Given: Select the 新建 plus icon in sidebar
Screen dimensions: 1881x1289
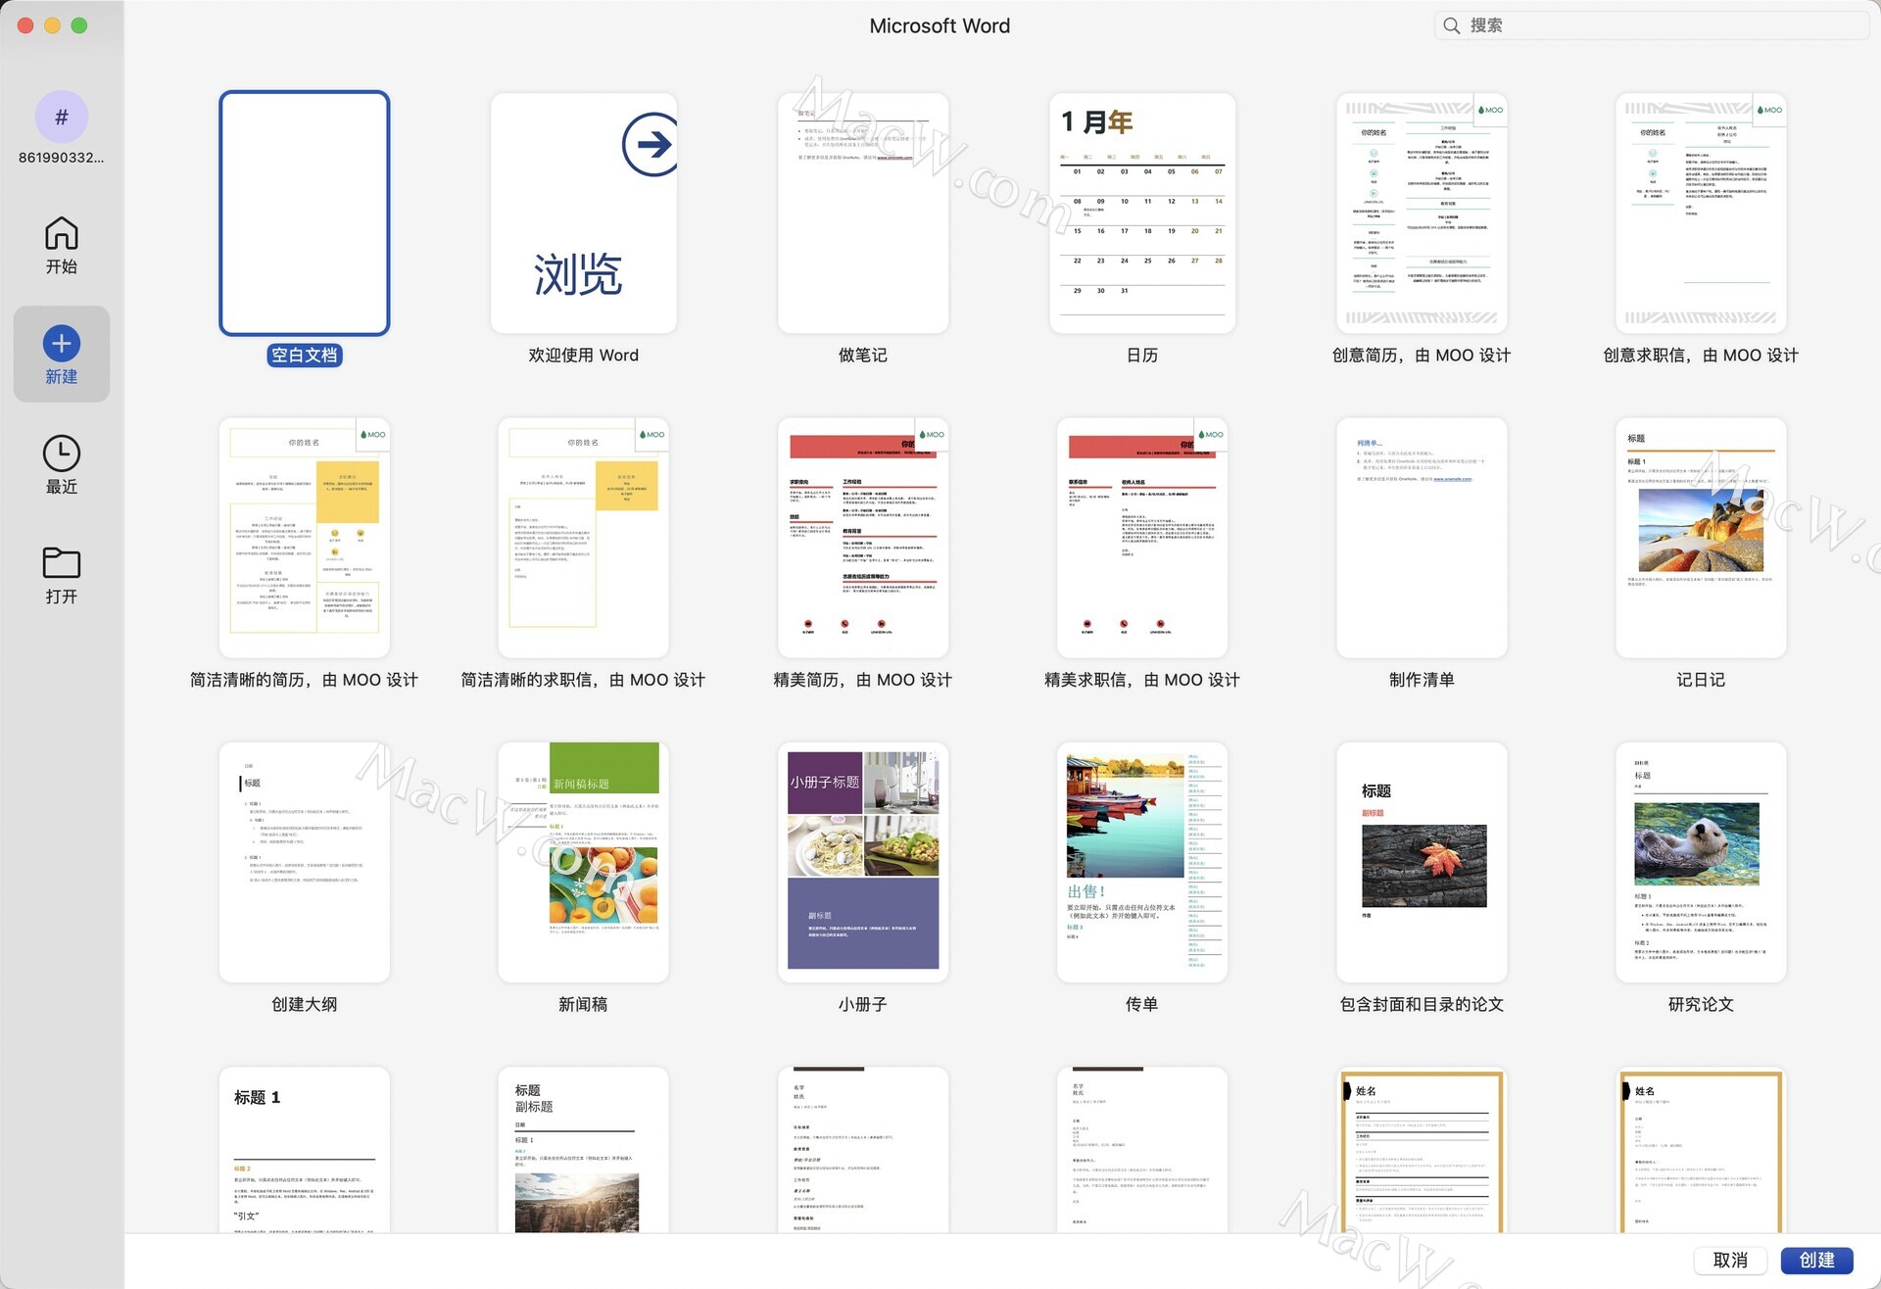Looking at the screenshot, I should coord(62,343).
